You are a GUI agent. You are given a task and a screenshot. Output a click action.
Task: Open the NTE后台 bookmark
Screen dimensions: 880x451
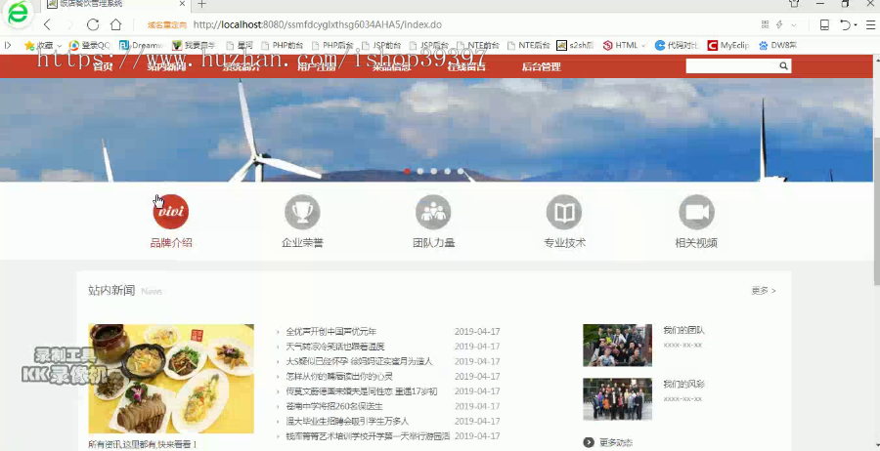[529, 45]
